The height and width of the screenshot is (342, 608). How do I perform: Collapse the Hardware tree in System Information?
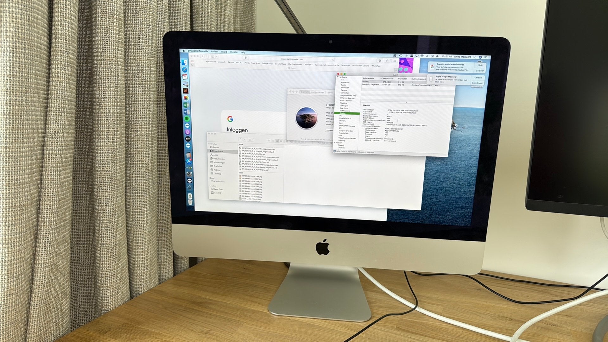(338, 77)
